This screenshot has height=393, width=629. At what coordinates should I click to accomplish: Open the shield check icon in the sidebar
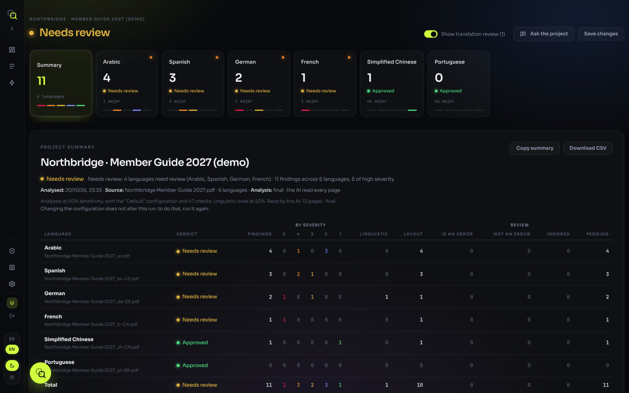pyautogui.click(x=12, y=251)
